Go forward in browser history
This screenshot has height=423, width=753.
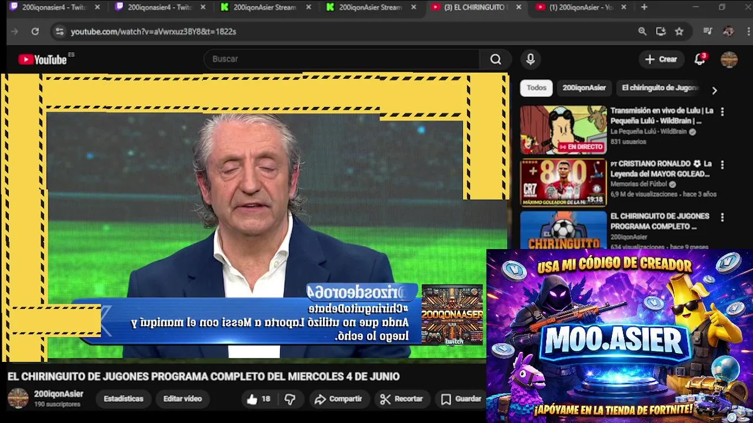[15, 32]
